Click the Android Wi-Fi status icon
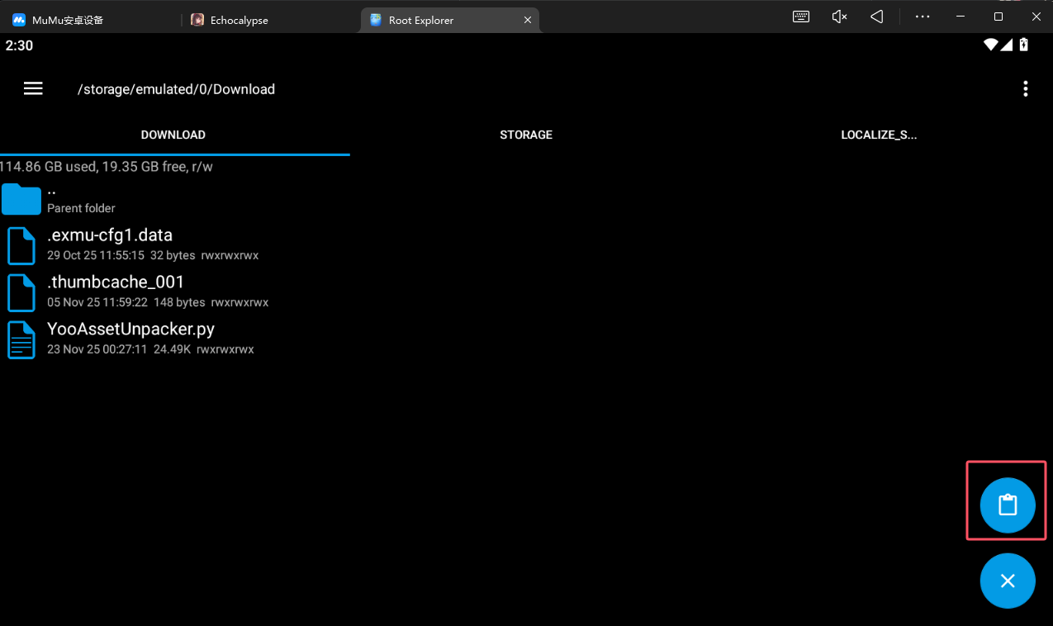Screen dimensions: 1053x626 click(x=991, y=45)
